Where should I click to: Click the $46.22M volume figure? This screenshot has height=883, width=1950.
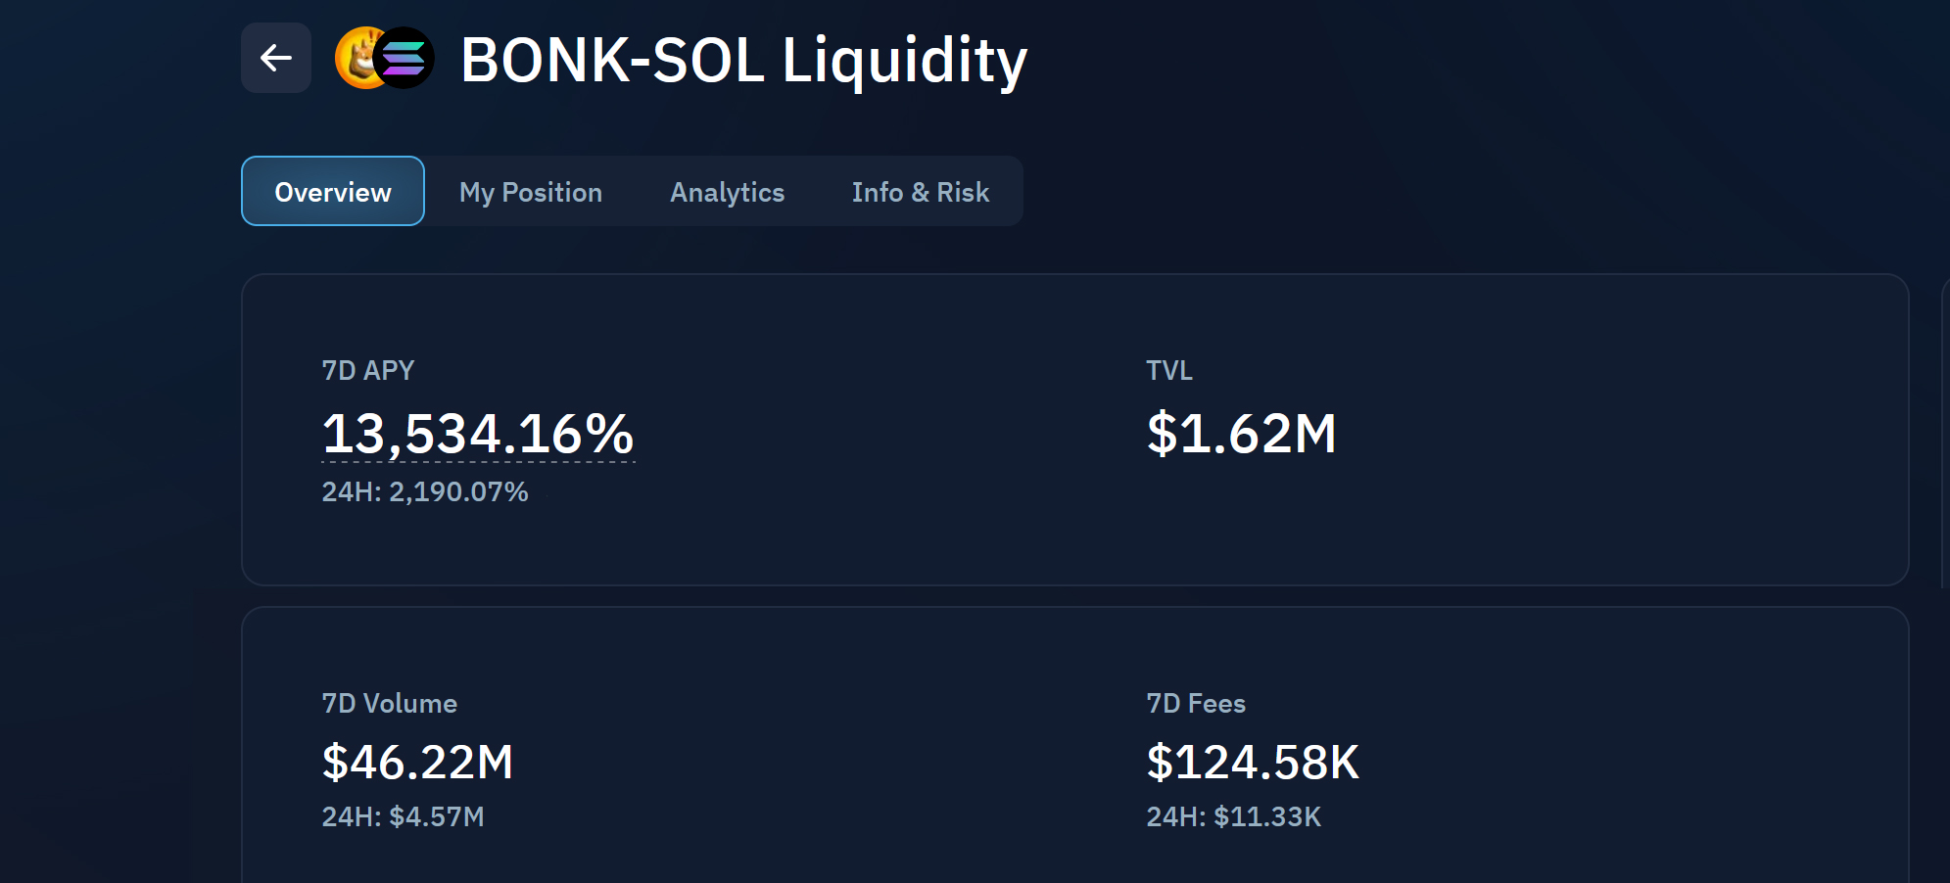point(417,762)
